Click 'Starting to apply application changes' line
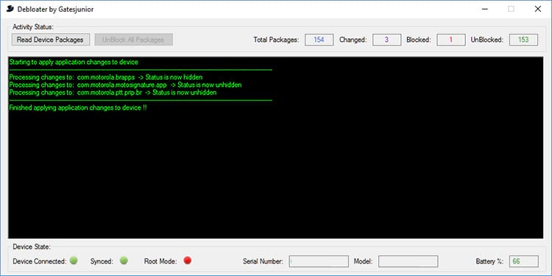Image resolution: width=552 pixels, height=276 pixels. tap(74, 62)
